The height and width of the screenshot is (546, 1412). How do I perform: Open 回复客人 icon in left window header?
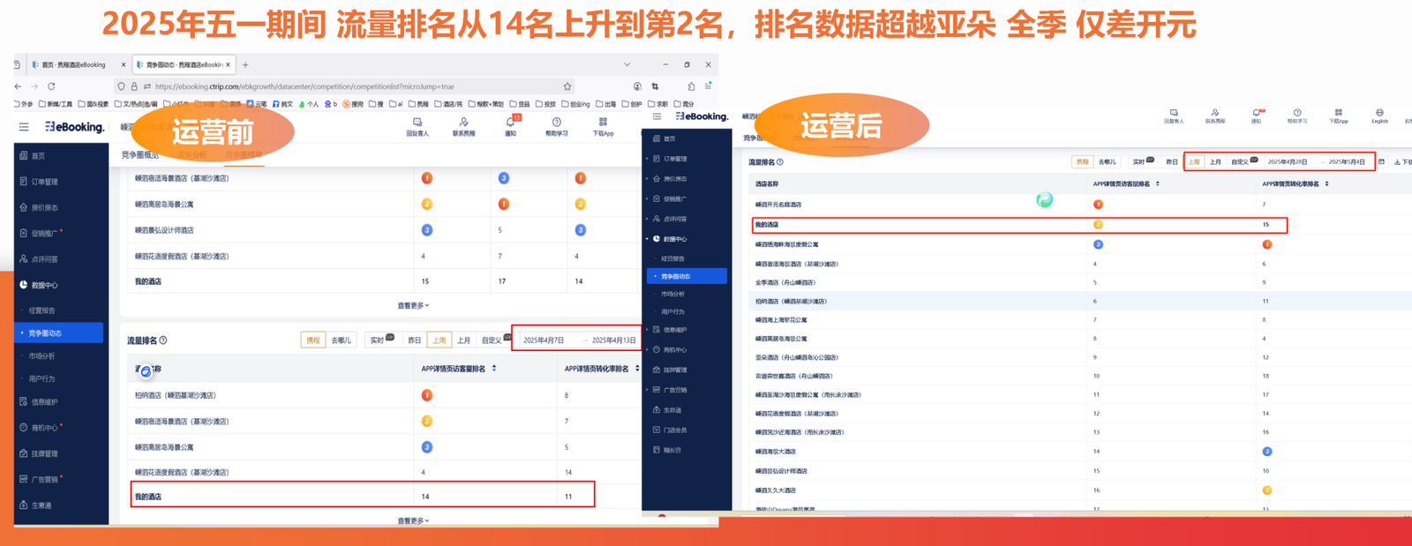pos(417,123)
